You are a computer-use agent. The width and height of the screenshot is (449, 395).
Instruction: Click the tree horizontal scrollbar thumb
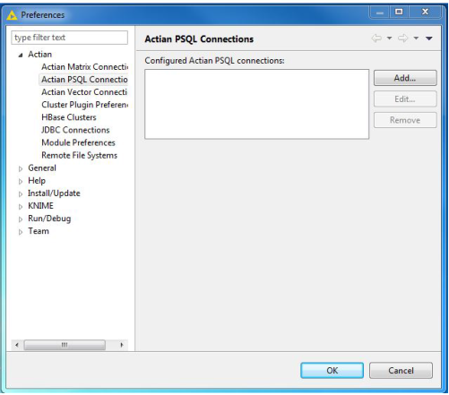click(x=65, y=345)
